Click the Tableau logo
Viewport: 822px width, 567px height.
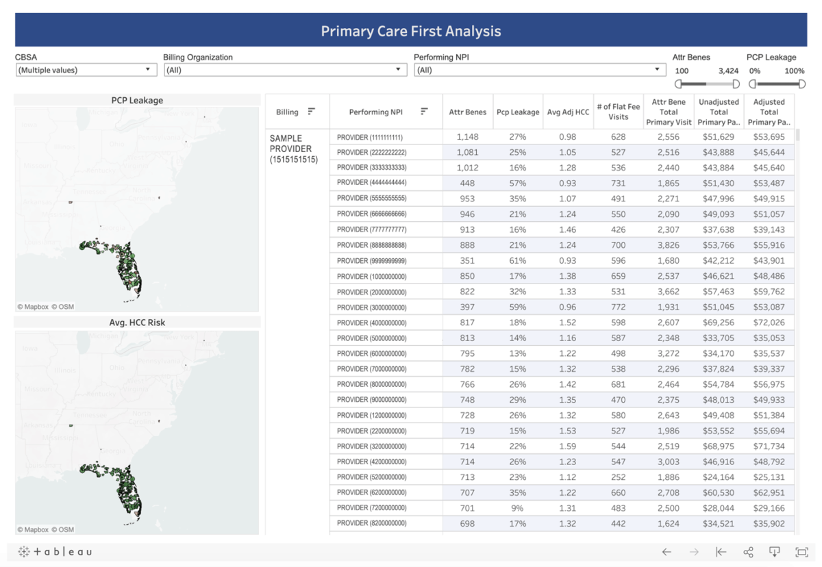click(x=53, y=552)
